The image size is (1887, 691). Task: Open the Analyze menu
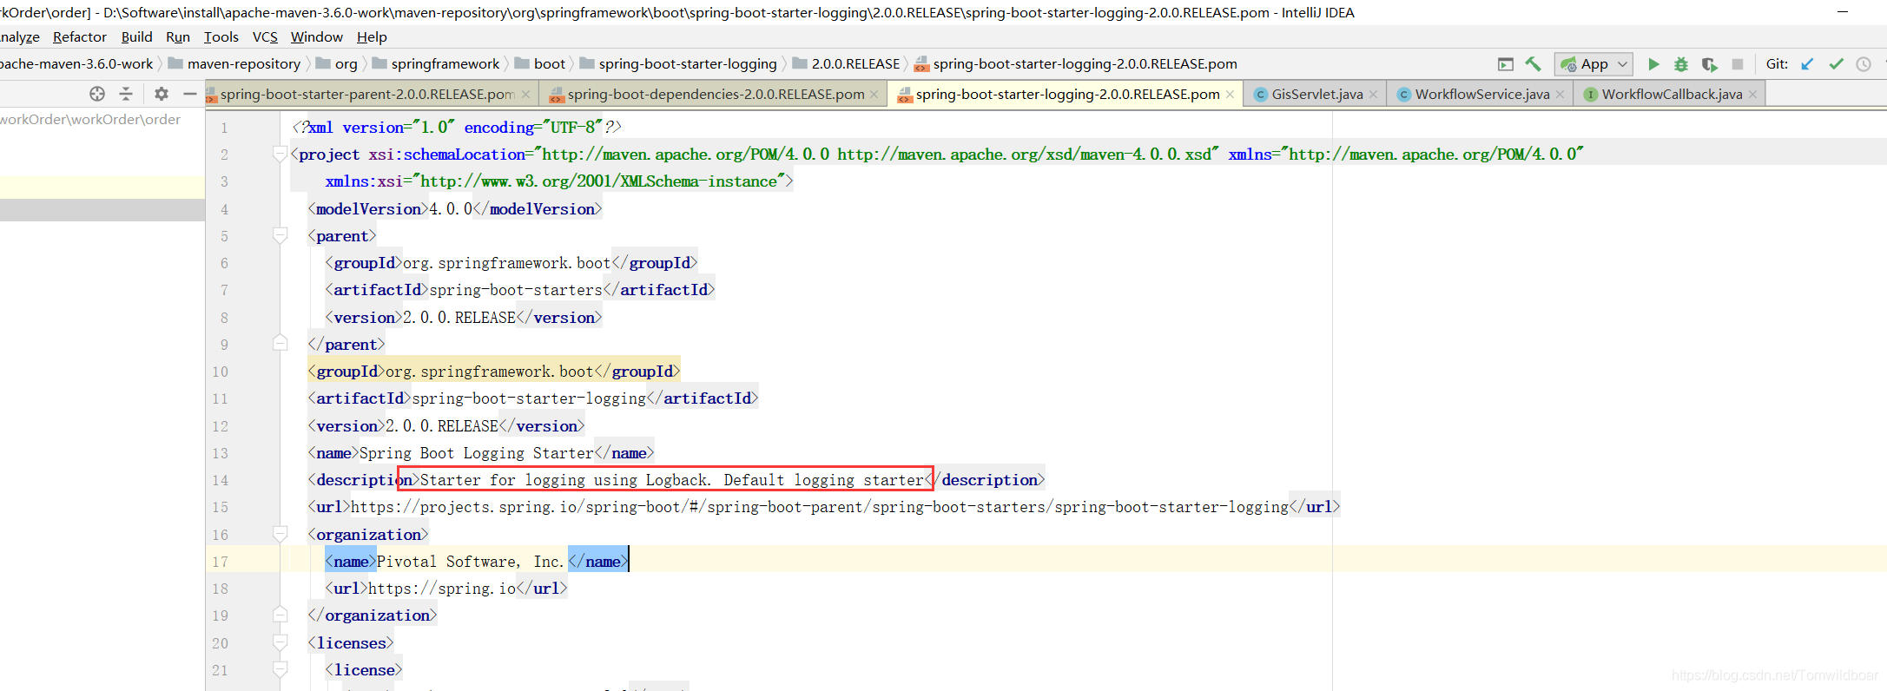pyautogui.click(x=19, y=37)
